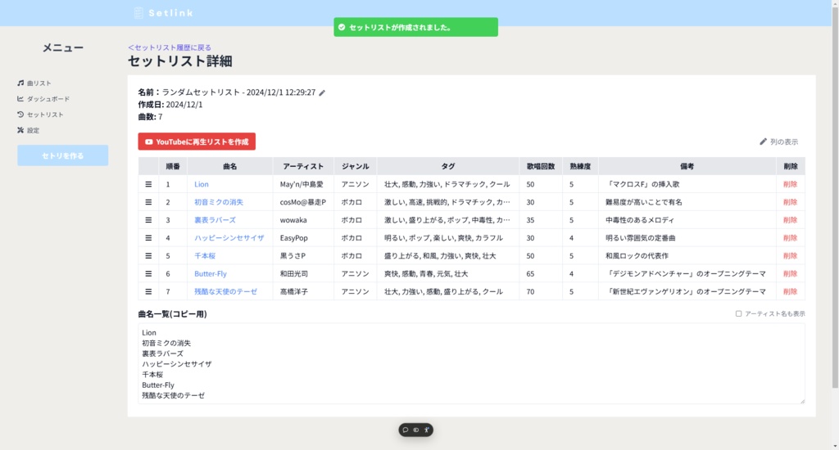The width and height of the screenshot is (839, 450).
Task: Click the drag handle for 千本桜 row
Action: (x=148, y=256)
